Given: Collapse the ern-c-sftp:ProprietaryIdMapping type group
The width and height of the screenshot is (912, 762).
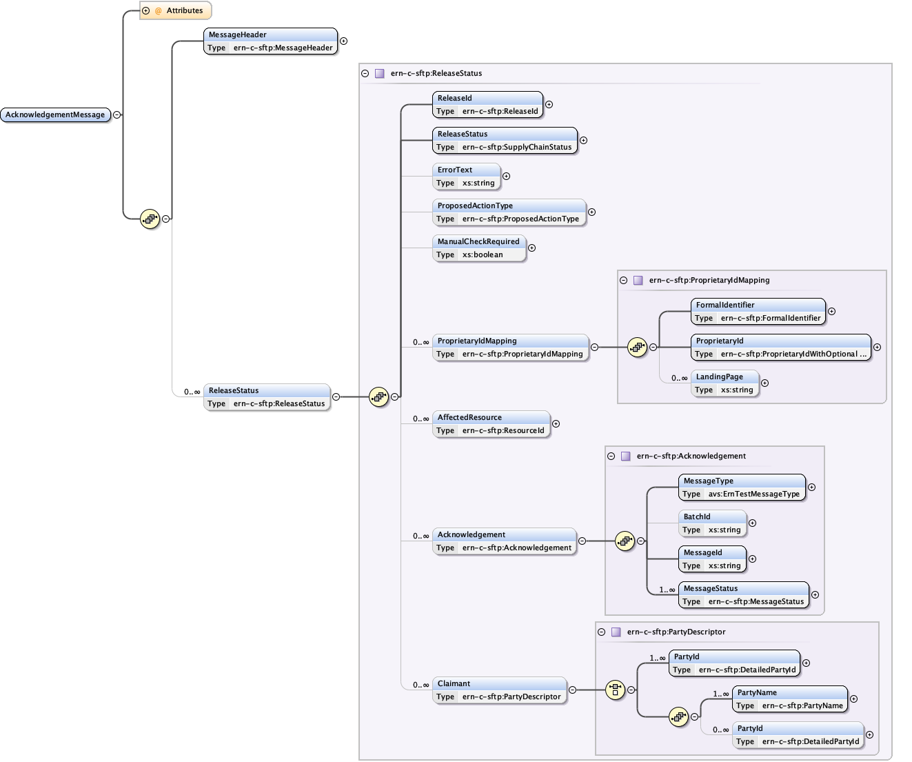Looking at the screenshot, I should pyautogui.click(x=623, y=280).
